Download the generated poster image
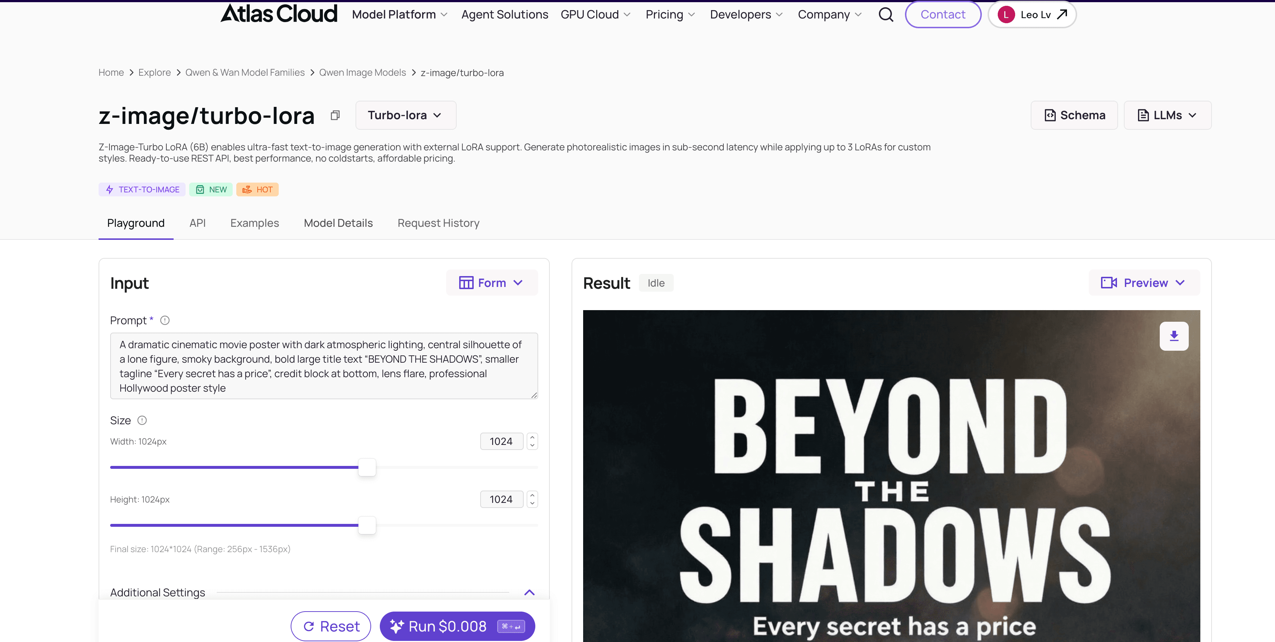This screenshot has width=1275, height=642. (1174, 336)
